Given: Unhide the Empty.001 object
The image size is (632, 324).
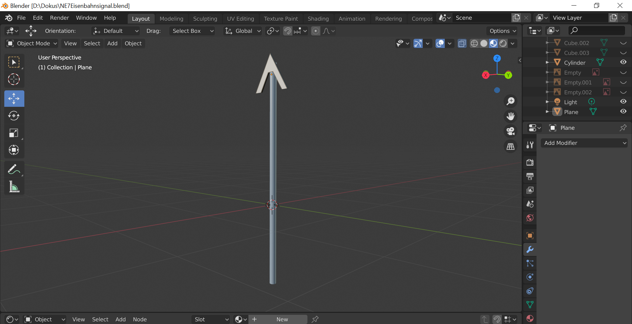Looking at the screenshot, I should (623, 82).
